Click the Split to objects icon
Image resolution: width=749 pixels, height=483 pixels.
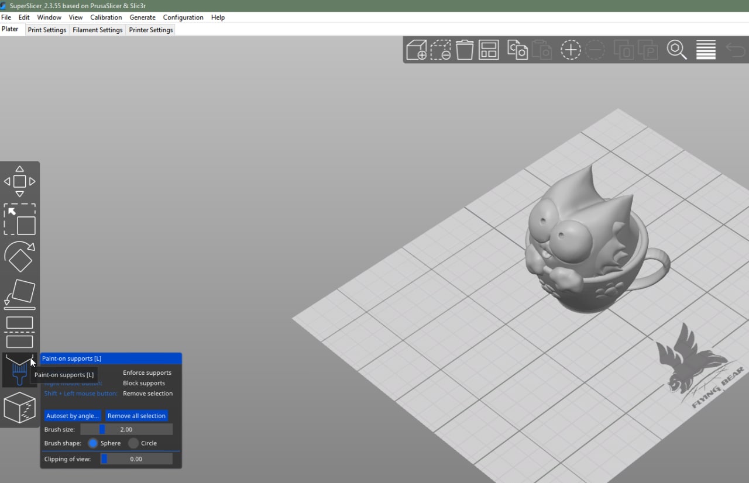click(624, 50)
